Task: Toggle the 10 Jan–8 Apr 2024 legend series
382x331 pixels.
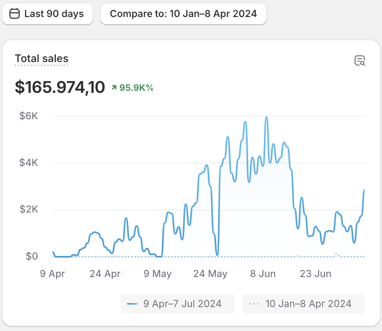Action: pos(303,304)
